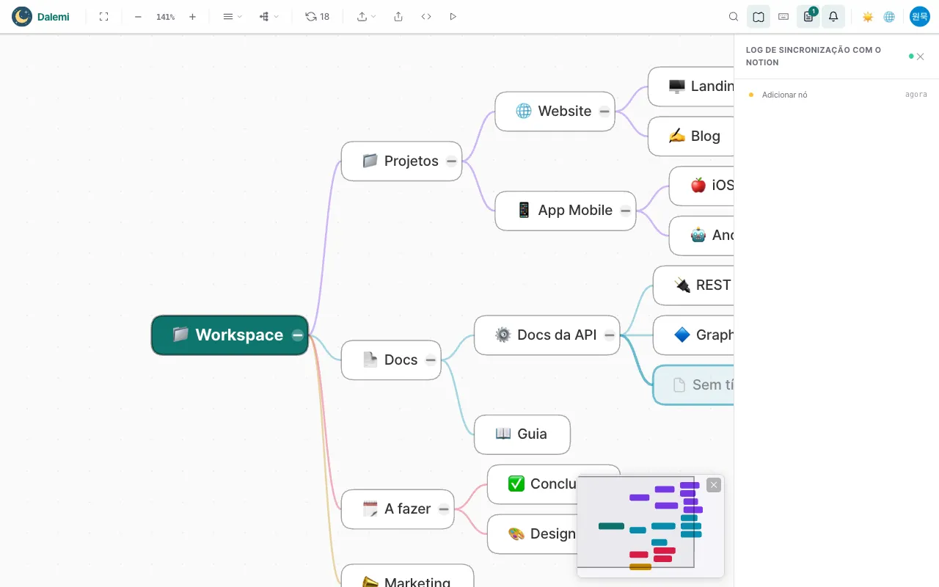Open the embed code brackets icon
The image size is (939, 587).
(426, 16)
